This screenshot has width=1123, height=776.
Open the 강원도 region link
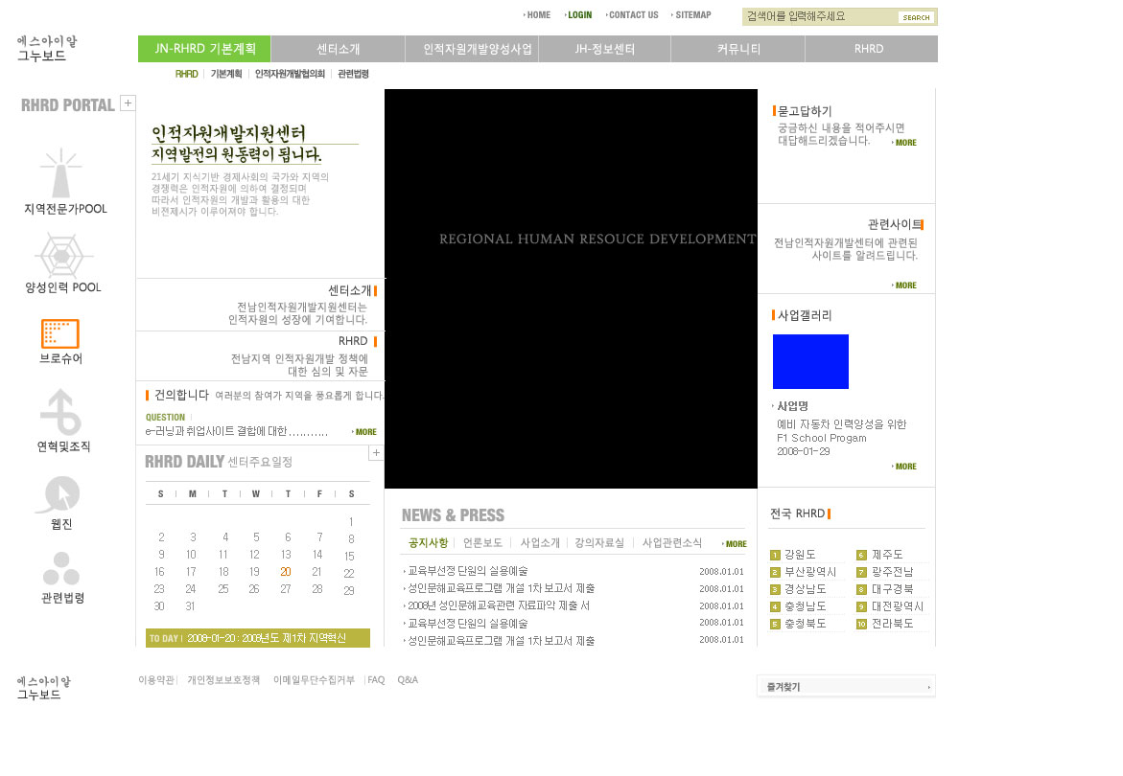point(799,555)
